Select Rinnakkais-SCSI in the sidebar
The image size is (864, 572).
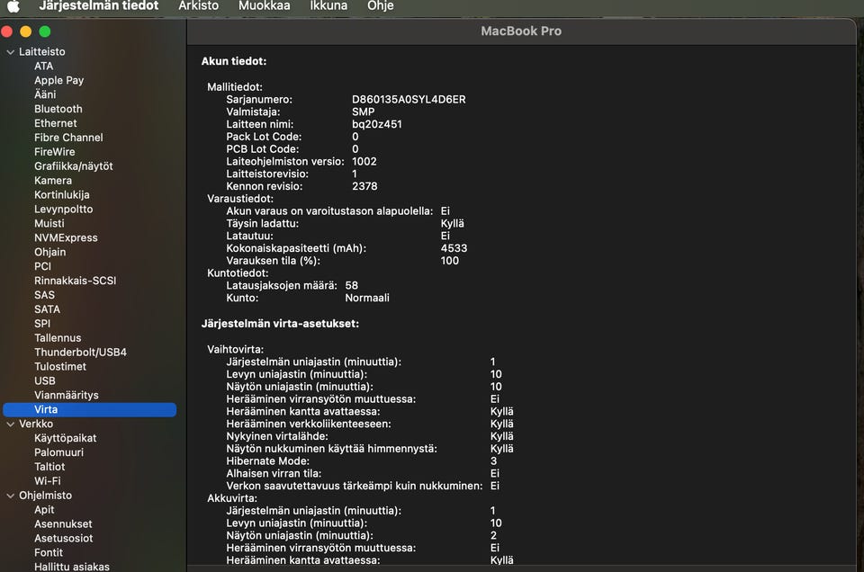75,281
